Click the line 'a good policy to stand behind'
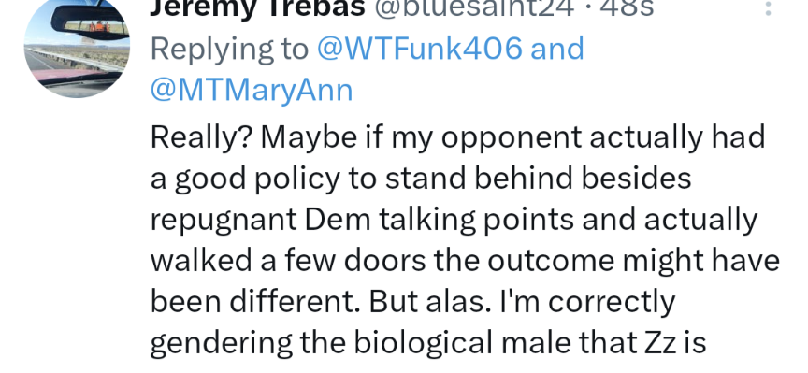This screenshot has height=373, width=808. tap(361, 179)
